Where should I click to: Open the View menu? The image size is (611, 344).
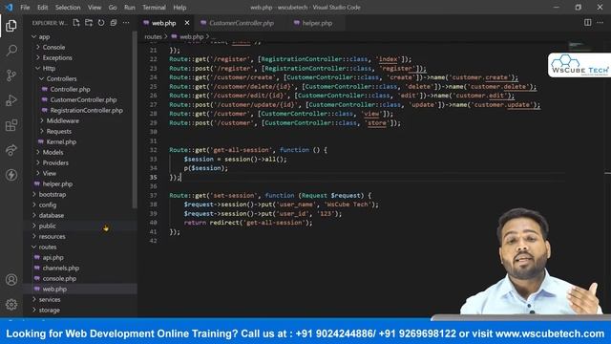(95, 8)
